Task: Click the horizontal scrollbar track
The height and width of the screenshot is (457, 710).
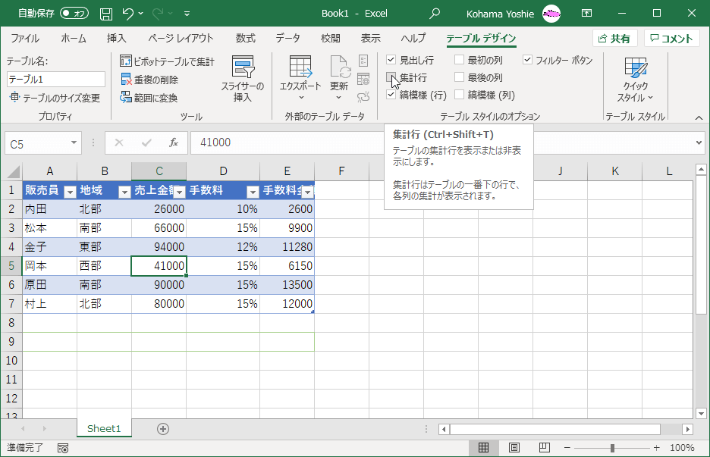Action: 555,429
